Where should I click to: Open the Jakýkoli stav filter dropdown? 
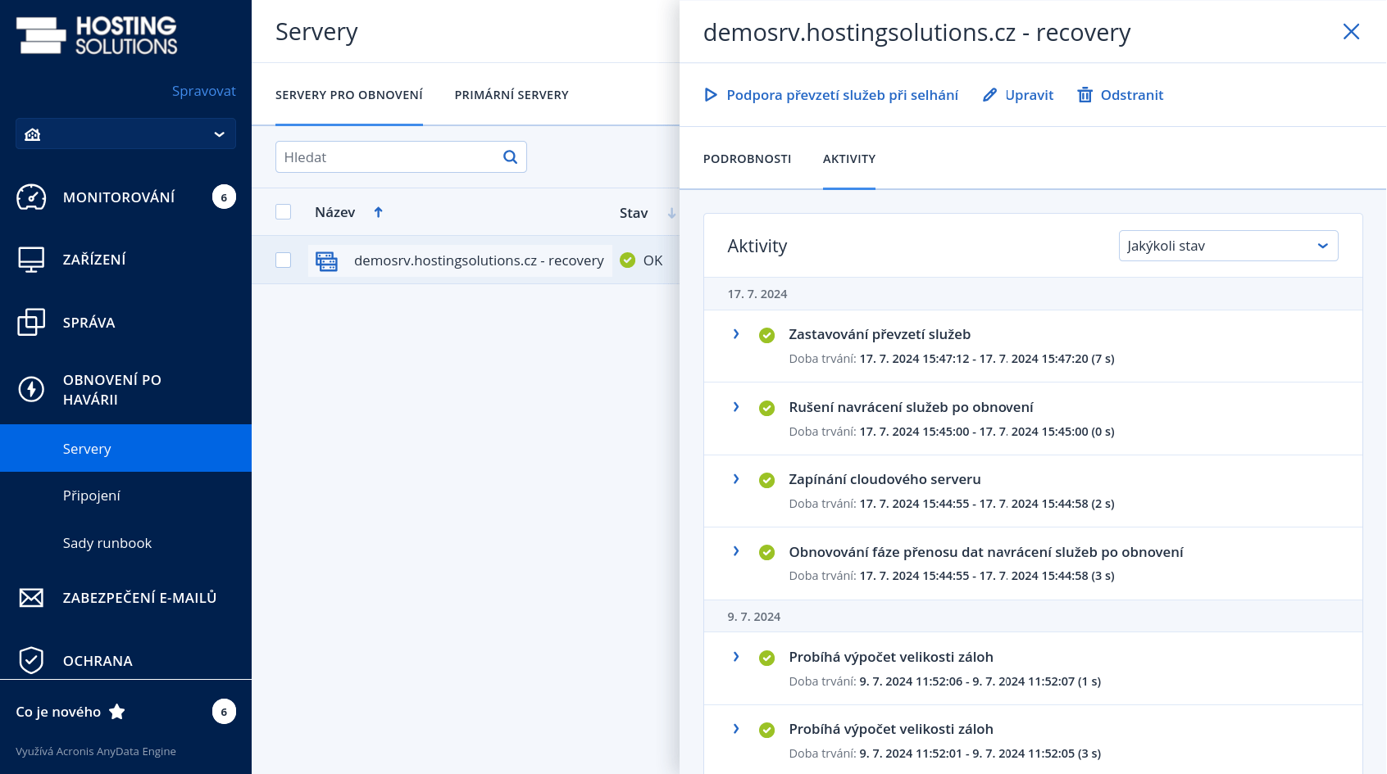coord(1228,246)
